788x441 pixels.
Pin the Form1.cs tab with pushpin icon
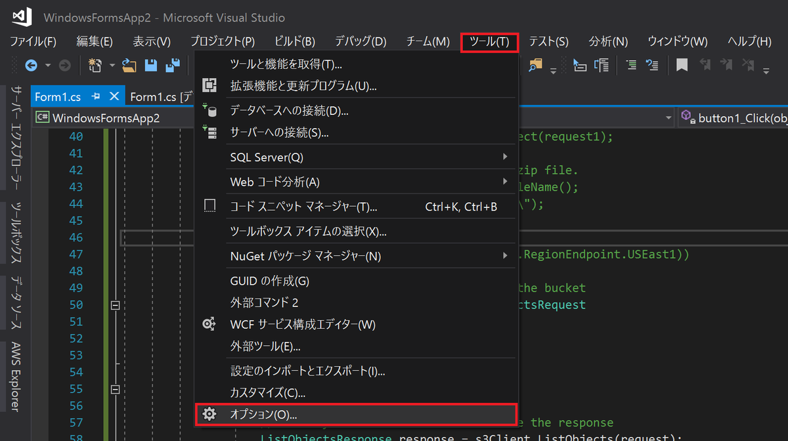tap(96, 96)
